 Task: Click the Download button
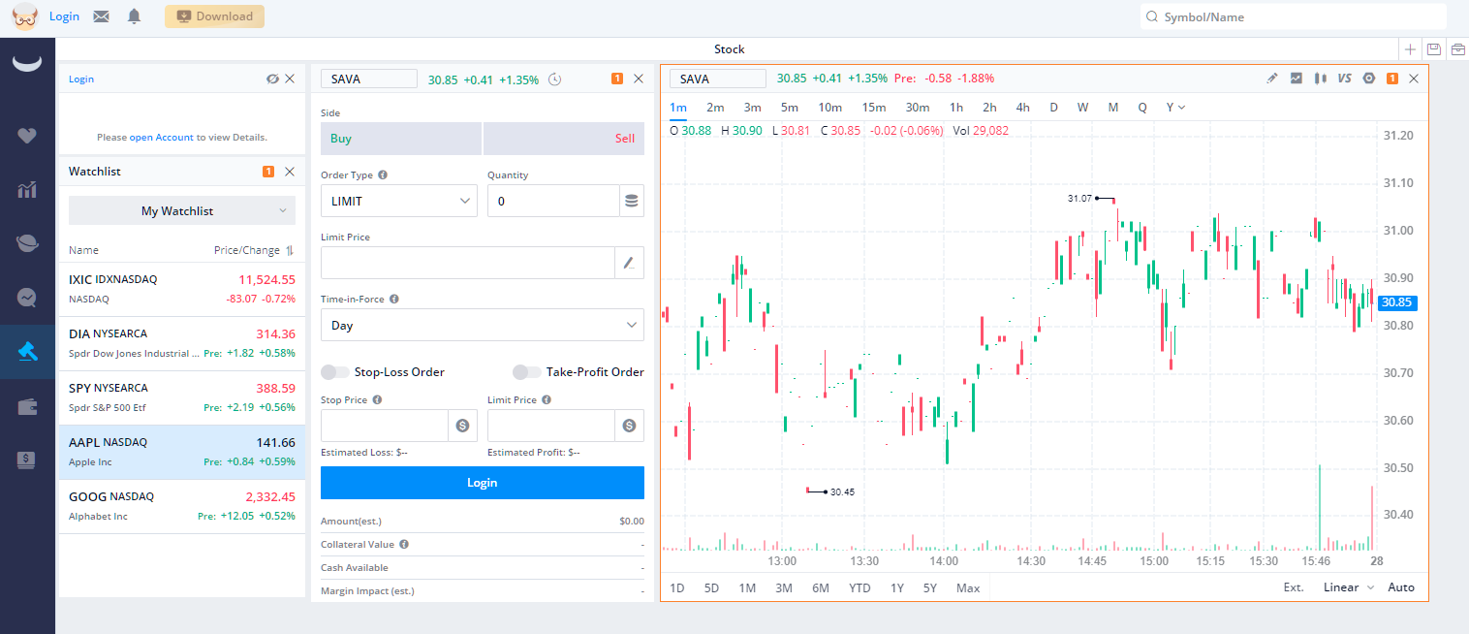[214, 16]
